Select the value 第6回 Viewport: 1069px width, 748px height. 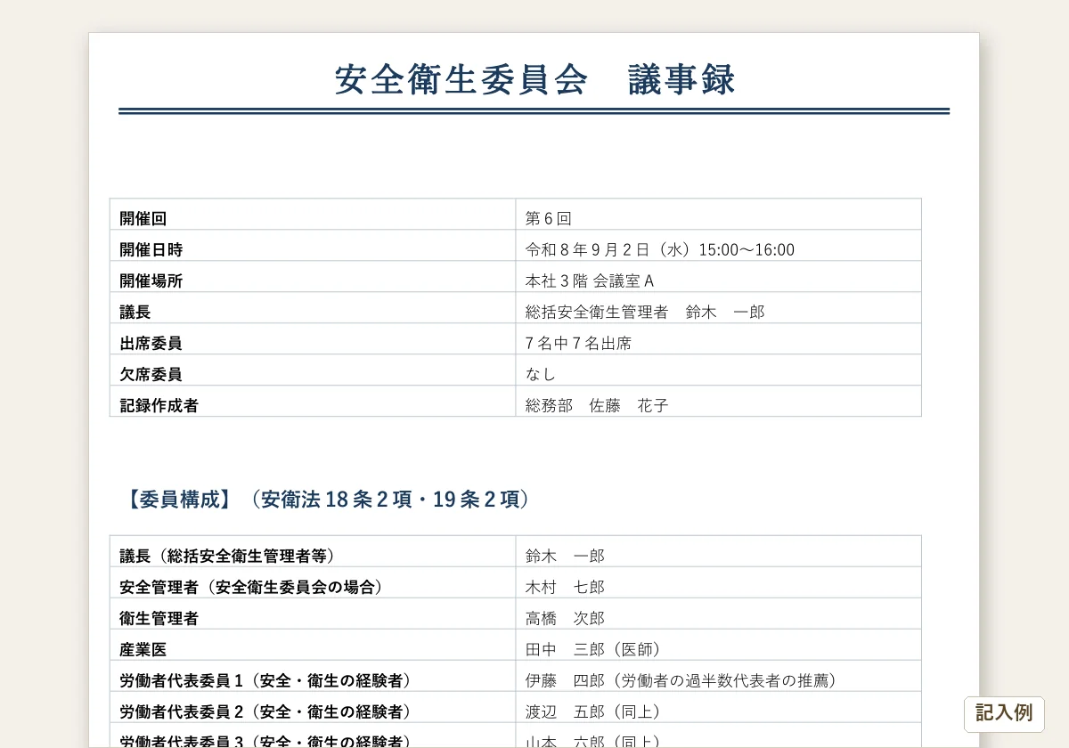click(x=548, y=218)
